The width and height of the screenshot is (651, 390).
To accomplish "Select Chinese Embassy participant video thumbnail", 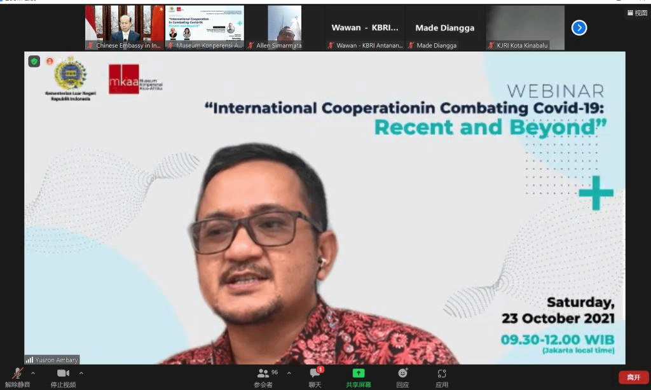I will click(125, 27).
